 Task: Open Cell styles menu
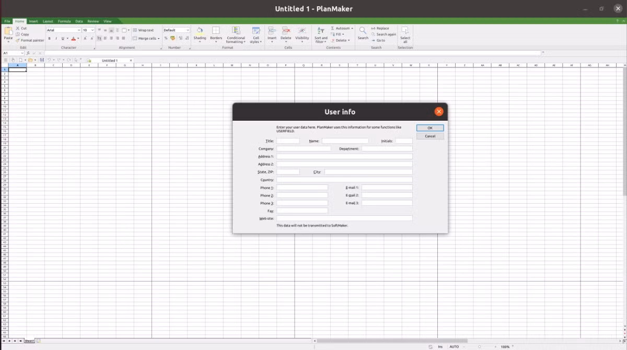(x=256, y=35)
